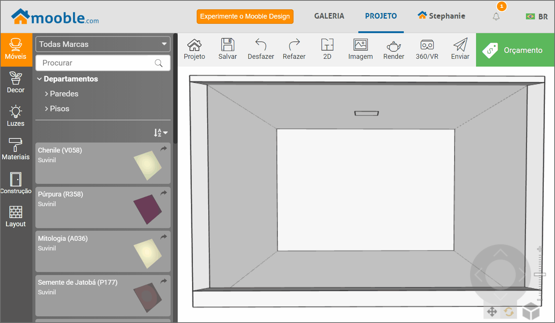Image resolution: width=555 pixels, height=323 pixels.
Task: Share arrow on Mitologia (A036) card
Action: (x=164, y=237)
